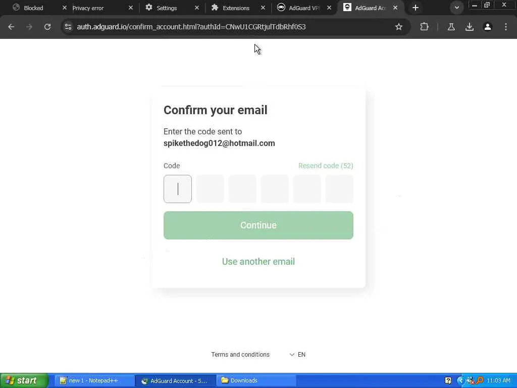Viewport: 517px width, 388px height.
Task: Open the Extensions puzzle icon in toolbar
Action: tap(424, 27)
